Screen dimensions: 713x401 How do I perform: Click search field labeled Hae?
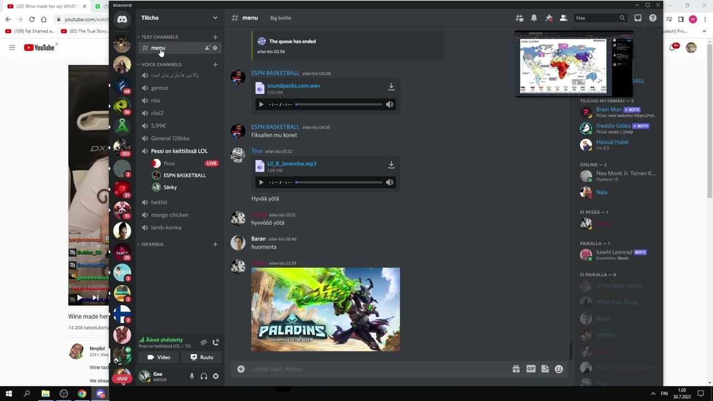pyautogui.click(x=600, y=18)
